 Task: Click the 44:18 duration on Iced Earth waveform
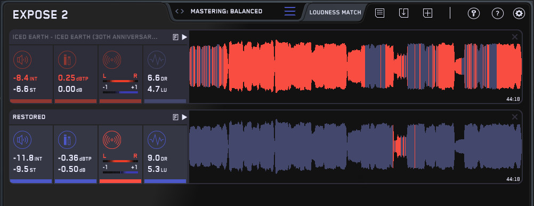click(x=513, y=99)
